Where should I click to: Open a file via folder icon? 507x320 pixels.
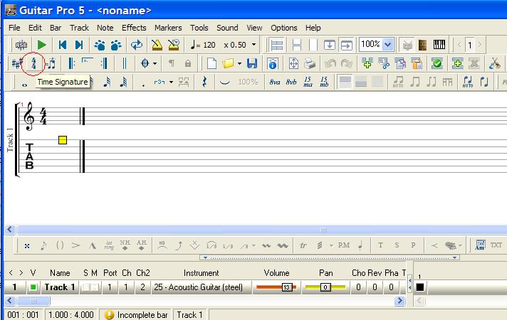(229, 63)
